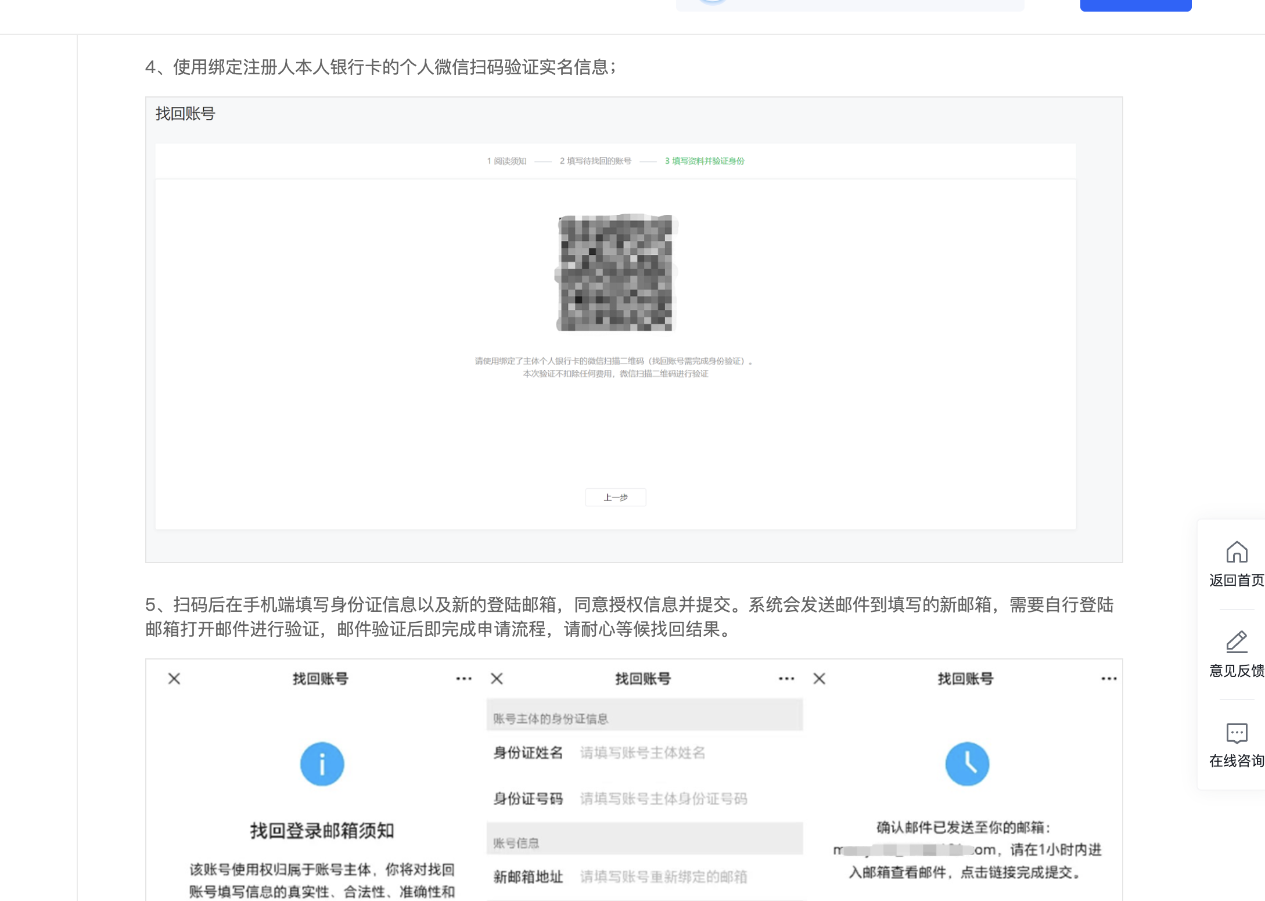
Task: Click X icon on third phone screenshot
Action: 819,679
